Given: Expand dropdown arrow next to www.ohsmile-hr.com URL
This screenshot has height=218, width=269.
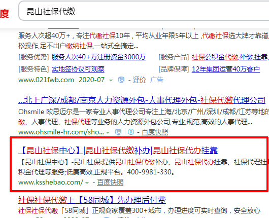Looking at the screenshot, I should [x=108, y=133].
